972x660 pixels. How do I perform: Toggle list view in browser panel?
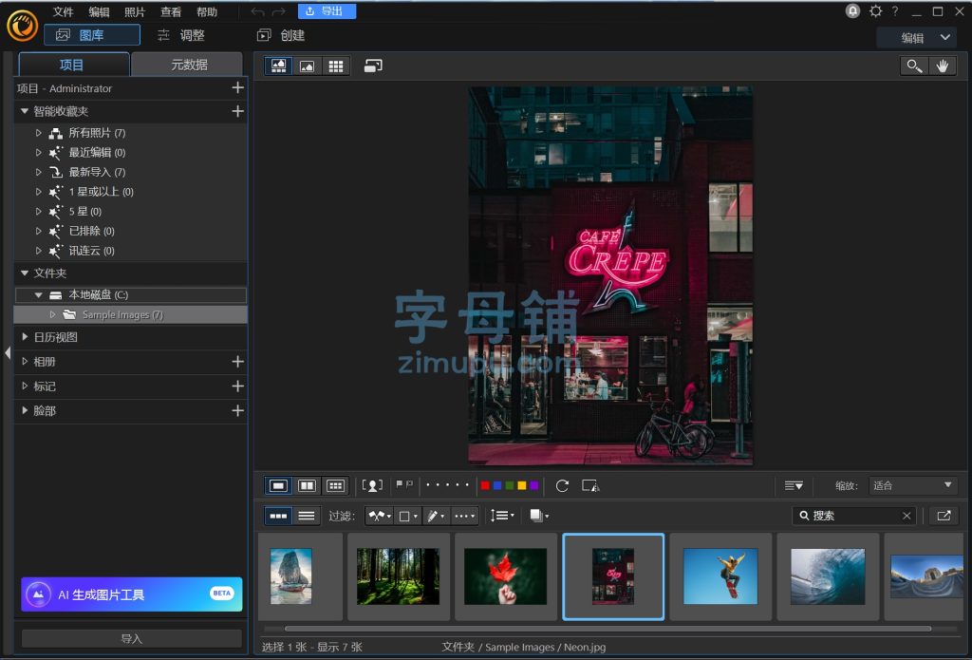(307, 516)
